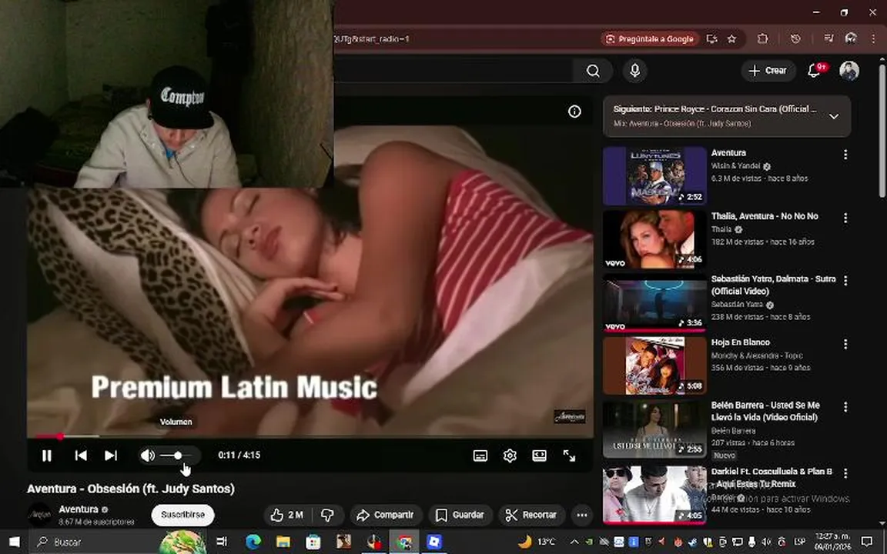
Task: Open the YouTube account avatar menu
Action: click(849, 71)
